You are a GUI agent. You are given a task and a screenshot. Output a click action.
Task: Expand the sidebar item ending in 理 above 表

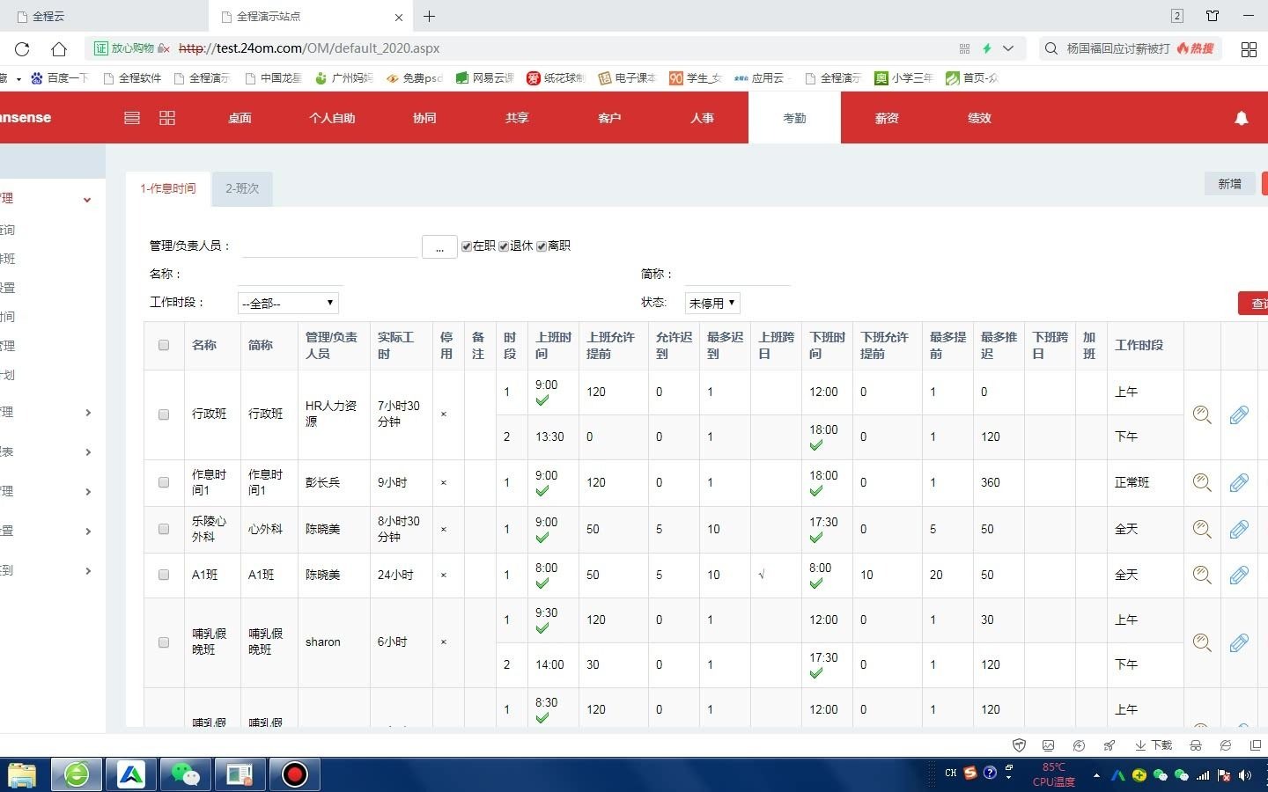click(x=88, y=413)
